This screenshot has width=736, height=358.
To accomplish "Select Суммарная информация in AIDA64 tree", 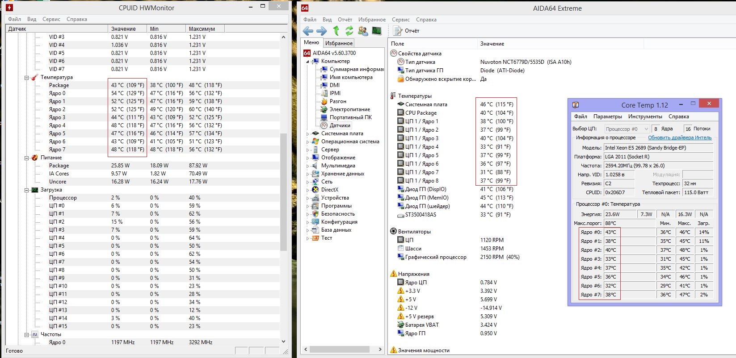I will [x=353, y=69].
